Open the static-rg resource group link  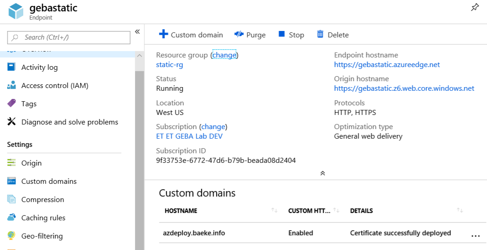click(x=169, y=65)
